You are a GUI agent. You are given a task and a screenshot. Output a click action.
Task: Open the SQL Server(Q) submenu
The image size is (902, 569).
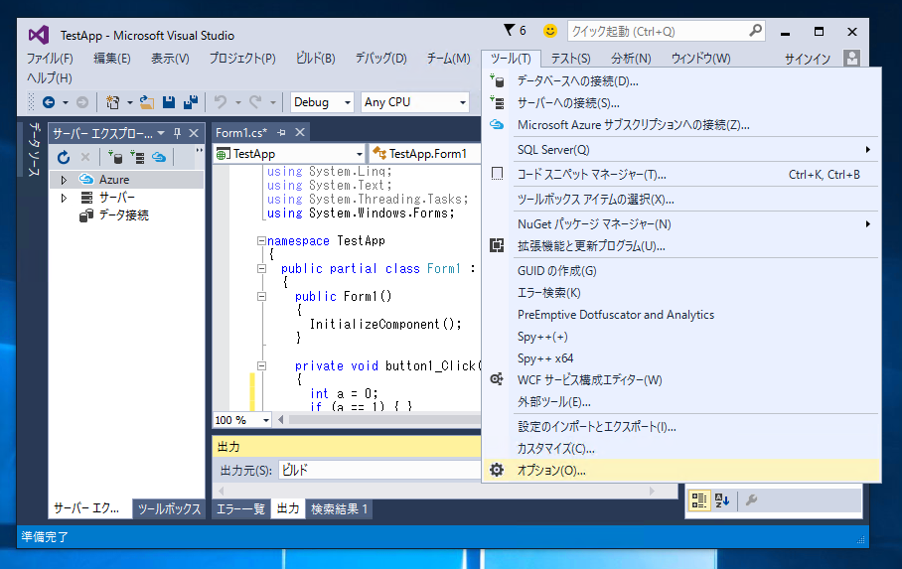coord(681,150)
